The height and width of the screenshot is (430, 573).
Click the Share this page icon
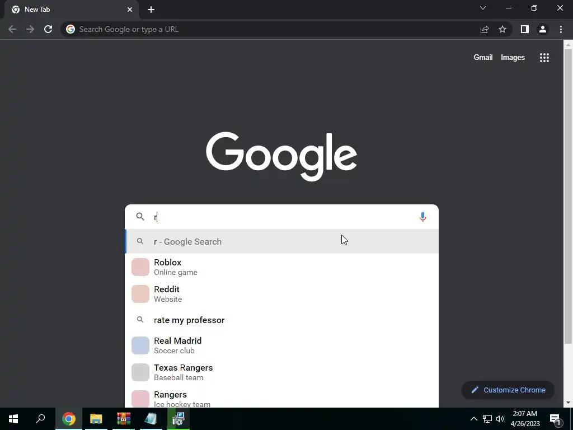[x=485, y=29]
